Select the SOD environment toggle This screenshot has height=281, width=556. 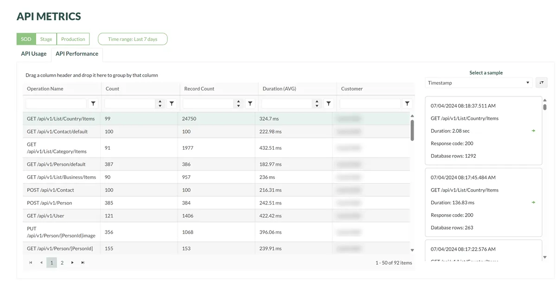coord(26,39)
